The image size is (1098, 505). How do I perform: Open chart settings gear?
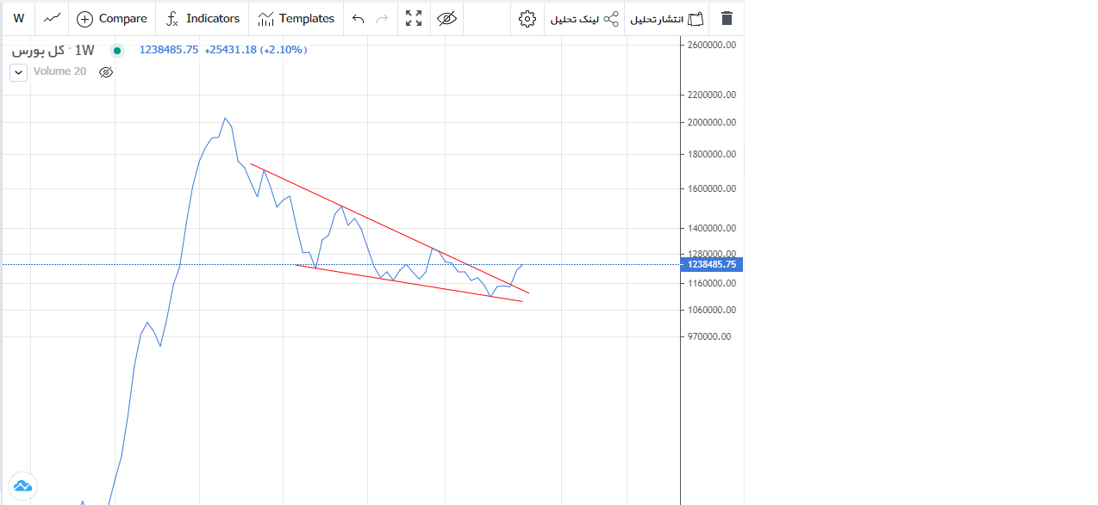click(527, 18)
